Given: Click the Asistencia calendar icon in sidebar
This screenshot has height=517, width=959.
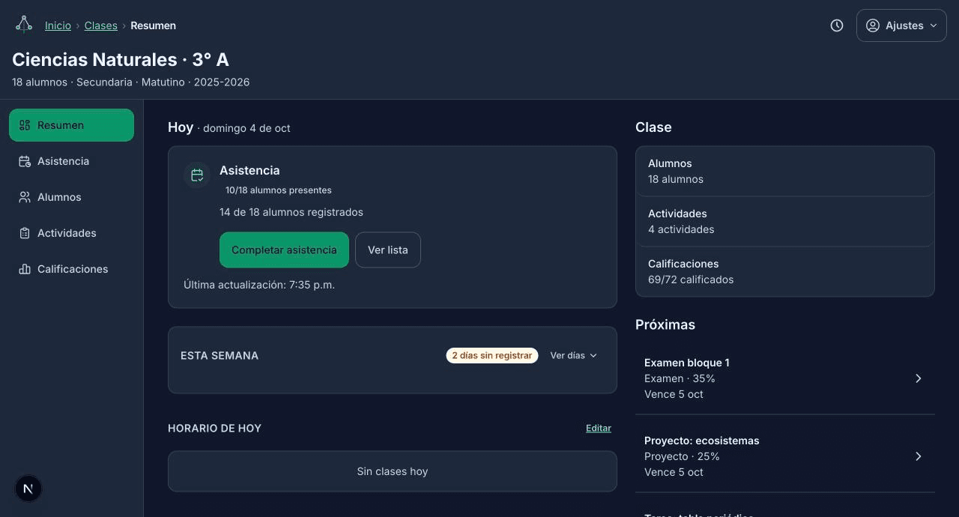Looking at the screenshot, I should [25, 161].
